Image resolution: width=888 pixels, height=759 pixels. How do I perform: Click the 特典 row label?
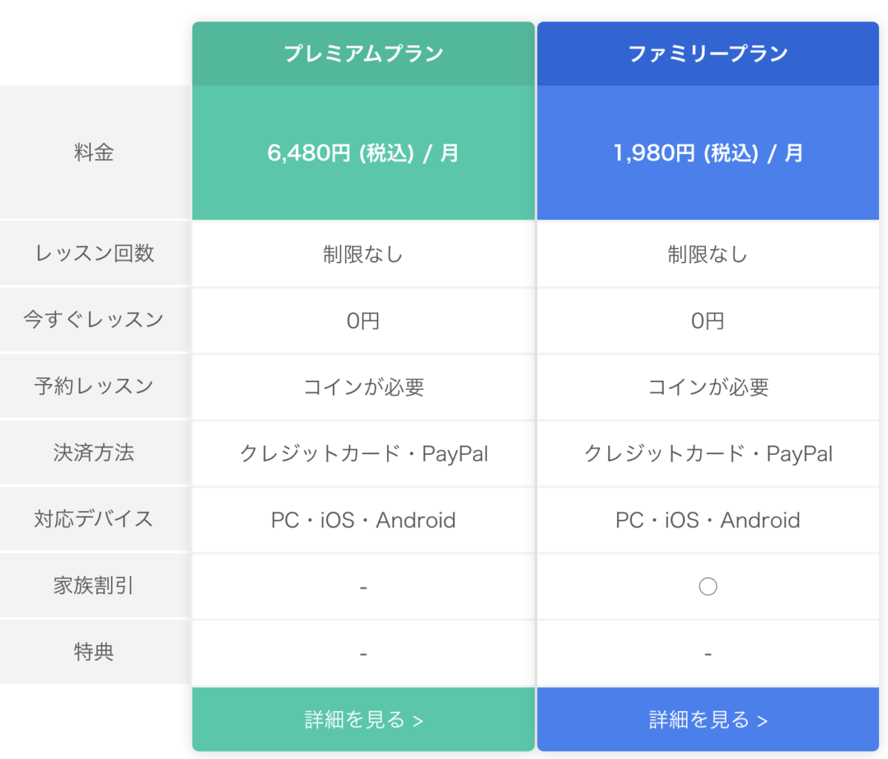(x=94, y=652)
